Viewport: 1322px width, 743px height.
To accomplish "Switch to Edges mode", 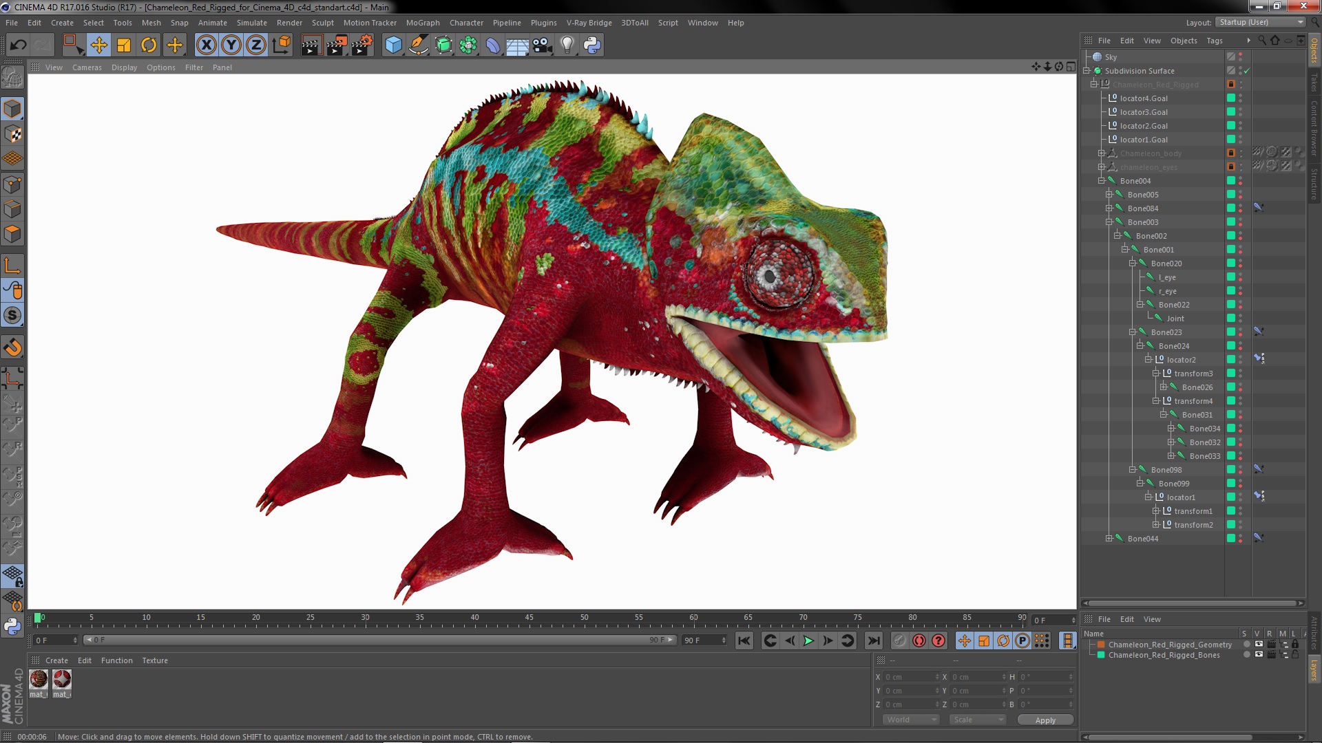I will click(12, 209).
